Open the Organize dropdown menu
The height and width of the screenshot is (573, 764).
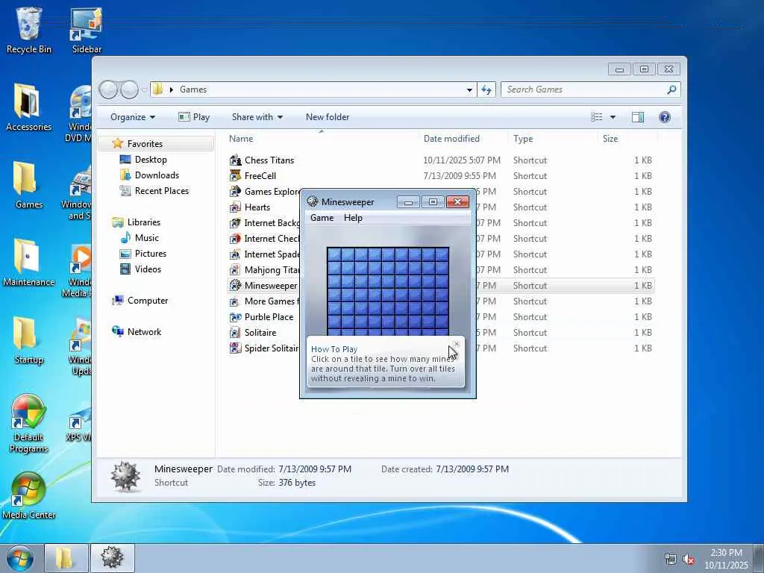point(133,117)
